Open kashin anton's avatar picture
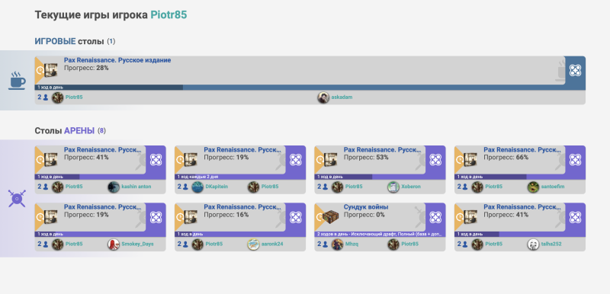 (114, 187)
